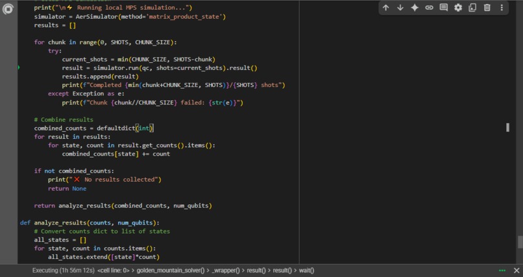
Task: Click the 'return None' line
Action: (67, 189)
